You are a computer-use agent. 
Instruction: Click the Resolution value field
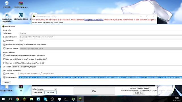click(x=101, y=41)
